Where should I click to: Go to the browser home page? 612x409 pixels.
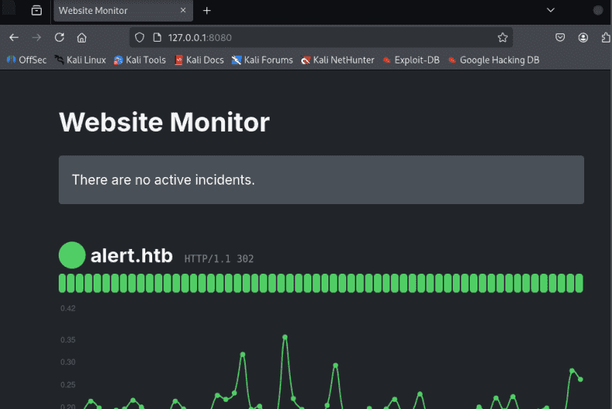(82, 38)
